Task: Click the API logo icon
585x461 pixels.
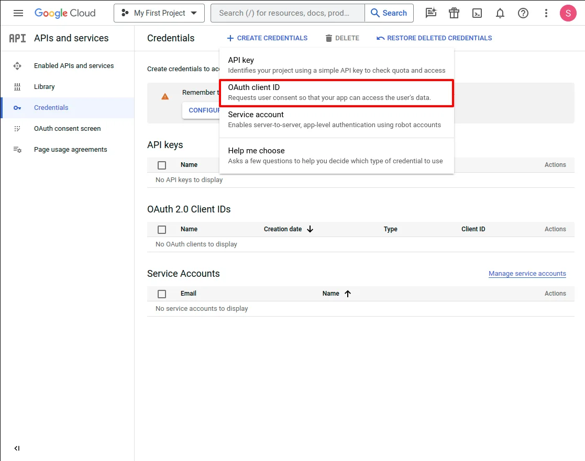Action: 17,38
